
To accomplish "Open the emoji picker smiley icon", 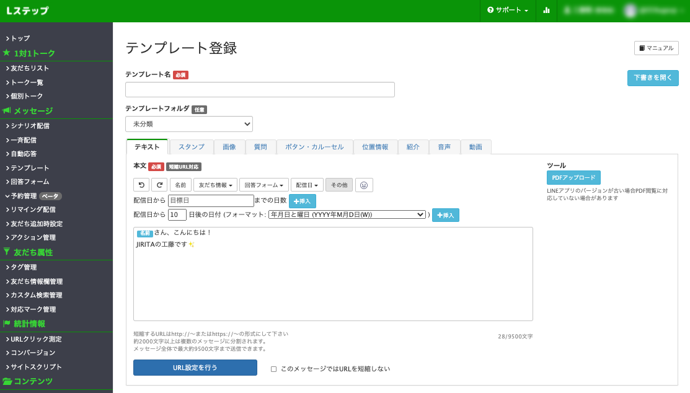I will 364,184.
